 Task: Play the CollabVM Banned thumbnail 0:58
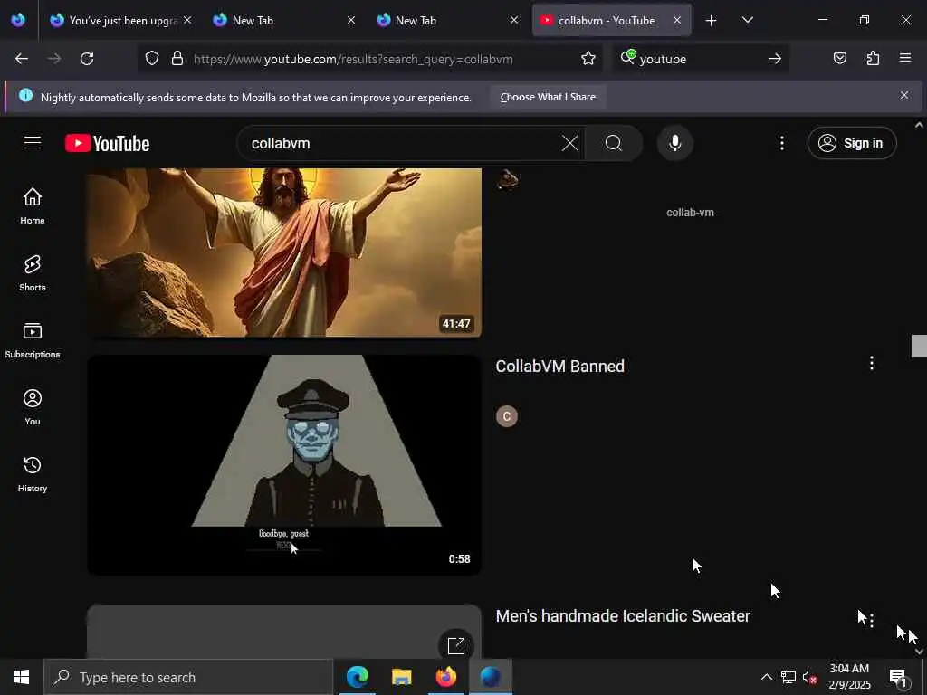pos(284,464)
